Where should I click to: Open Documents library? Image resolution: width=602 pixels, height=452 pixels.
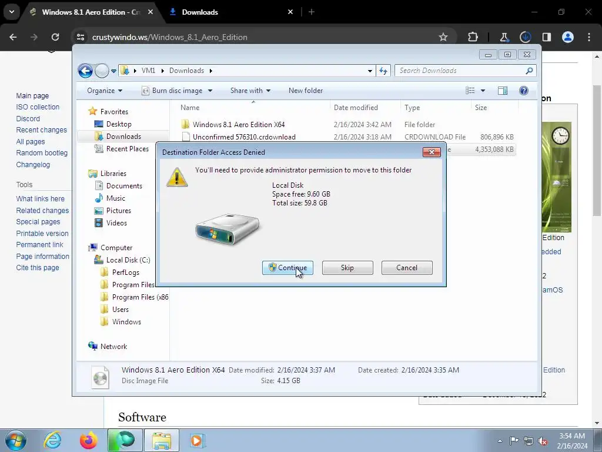coord(124,185)
